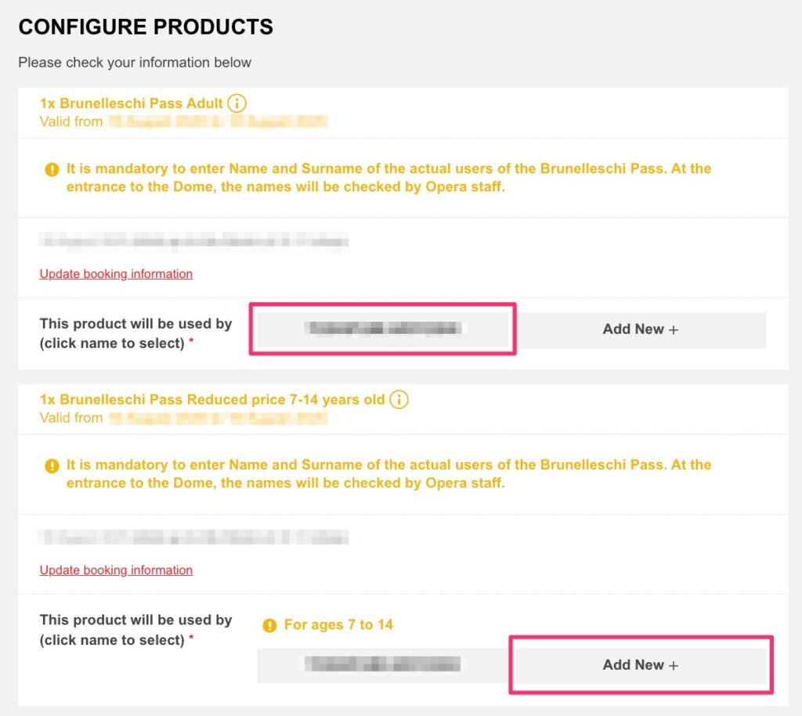Click warning icon in Reduced pass mandatory notice

pyautogui.click(x=52, y=465)
